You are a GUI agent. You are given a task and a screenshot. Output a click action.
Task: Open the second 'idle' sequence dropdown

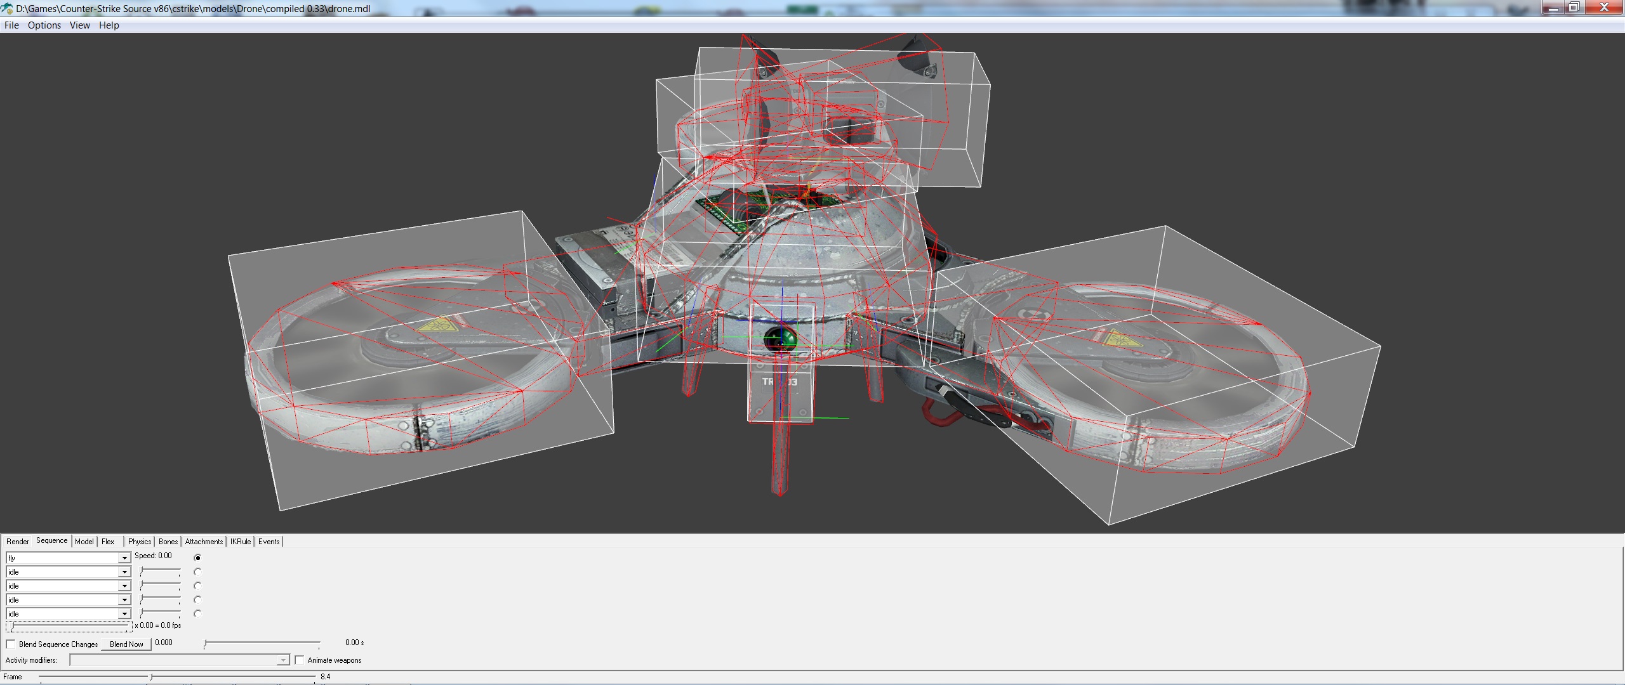click(x=69, y=586)
